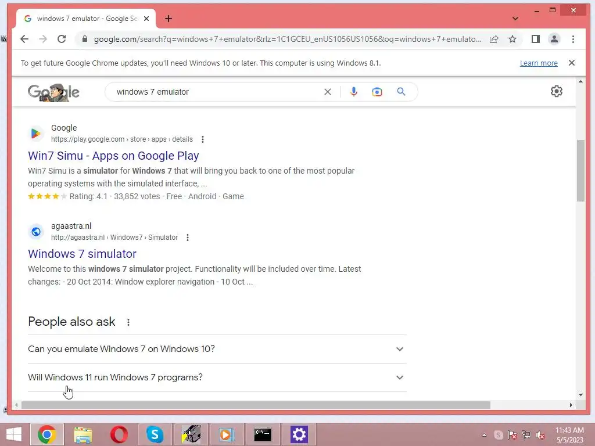Expand Will Windows 11 run Windows 7 programs
Screen dimensions: 595x446
(x=217, y=377)
